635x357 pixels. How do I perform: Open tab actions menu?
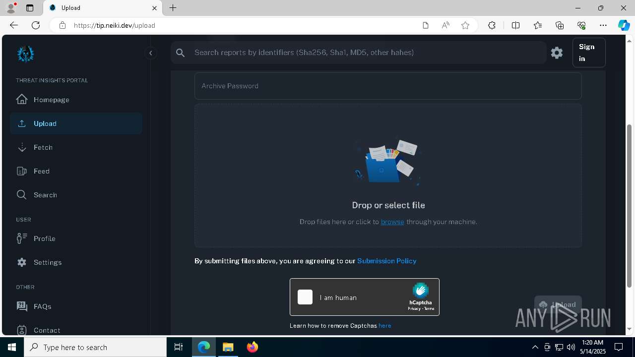coord(30,8)
